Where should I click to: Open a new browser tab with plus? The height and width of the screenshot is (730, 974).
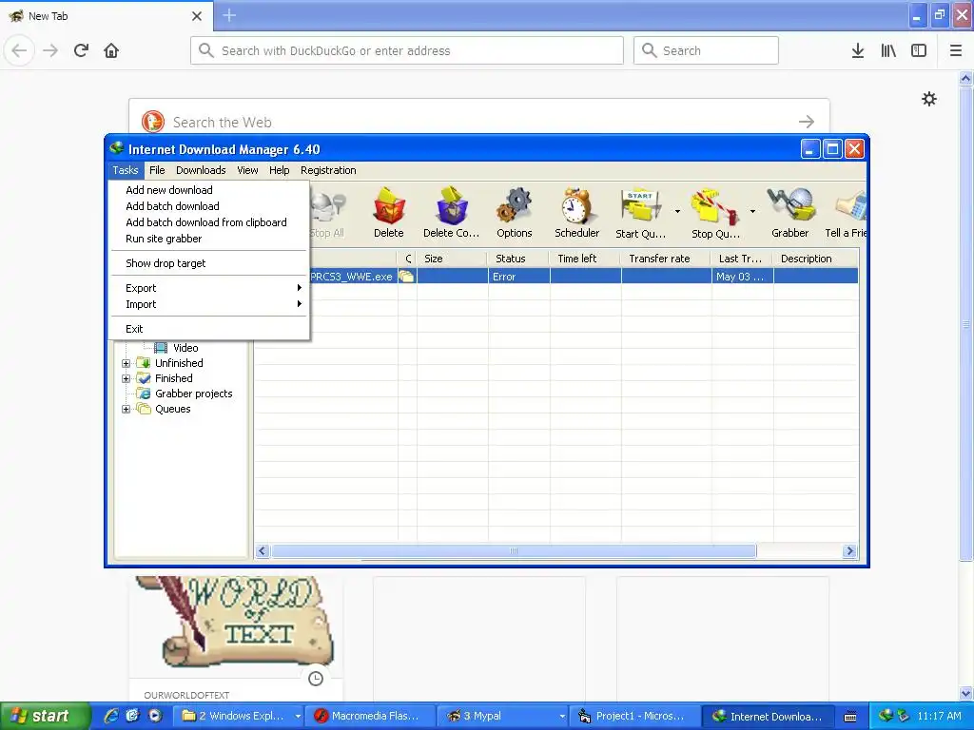point(229,15)
